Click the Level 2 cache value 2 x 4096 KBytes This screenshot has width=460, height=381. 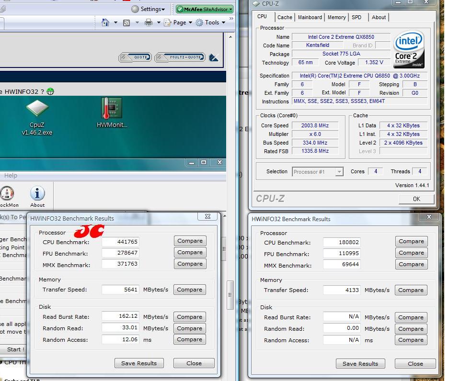pyautogui.click(x=403, y=143)
